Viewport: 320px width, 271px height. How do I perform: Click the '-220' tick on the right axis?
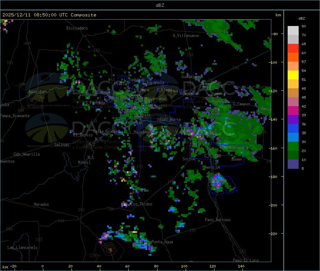pos(273,234)
